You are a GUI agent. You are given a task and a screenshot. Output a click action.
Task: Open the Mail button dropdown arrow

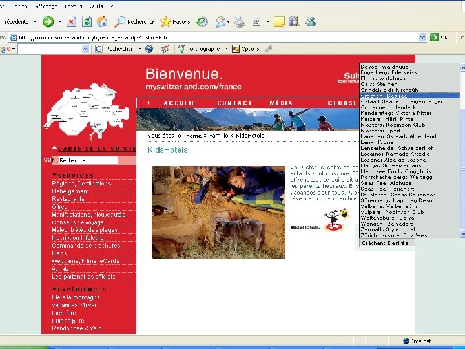coord(228,22)
